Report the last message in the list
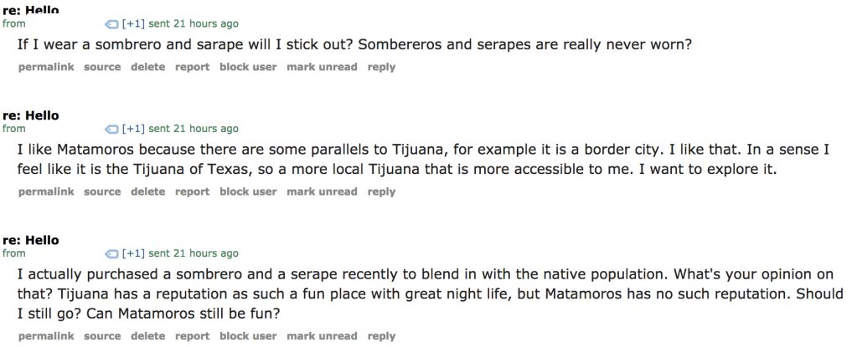The height and width of the screenshot is (347, 857). pyautogui.click(x=192, y=336)
